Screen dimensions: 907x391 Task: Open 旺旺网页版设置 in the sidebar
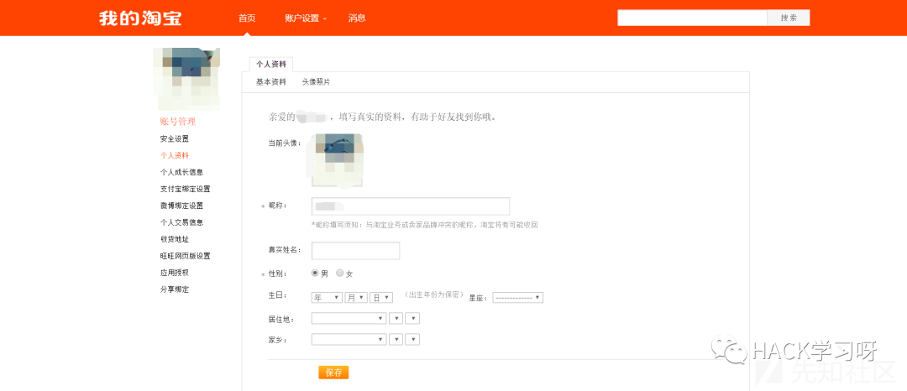(x=185, y=256)
